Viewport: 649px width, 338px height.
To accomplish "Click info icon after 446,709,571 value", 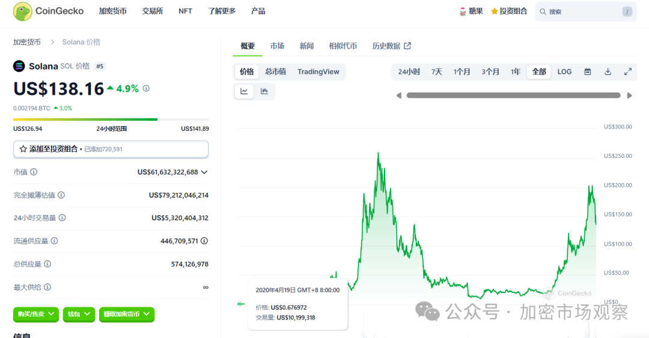I will coord(204,241).
